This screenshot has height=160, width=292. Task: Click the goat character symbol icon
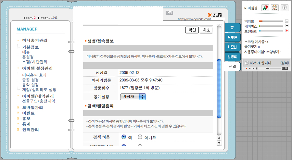pyautogui.click(x=274, y=8)
